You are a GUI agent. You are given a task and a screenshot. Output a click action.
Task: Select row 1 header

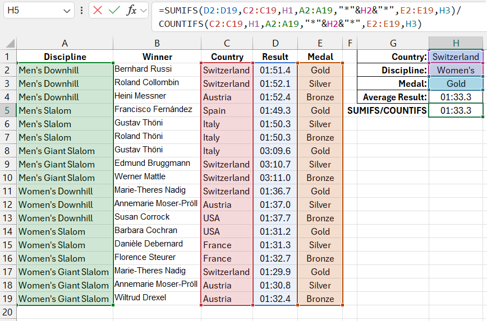point(8,57)
